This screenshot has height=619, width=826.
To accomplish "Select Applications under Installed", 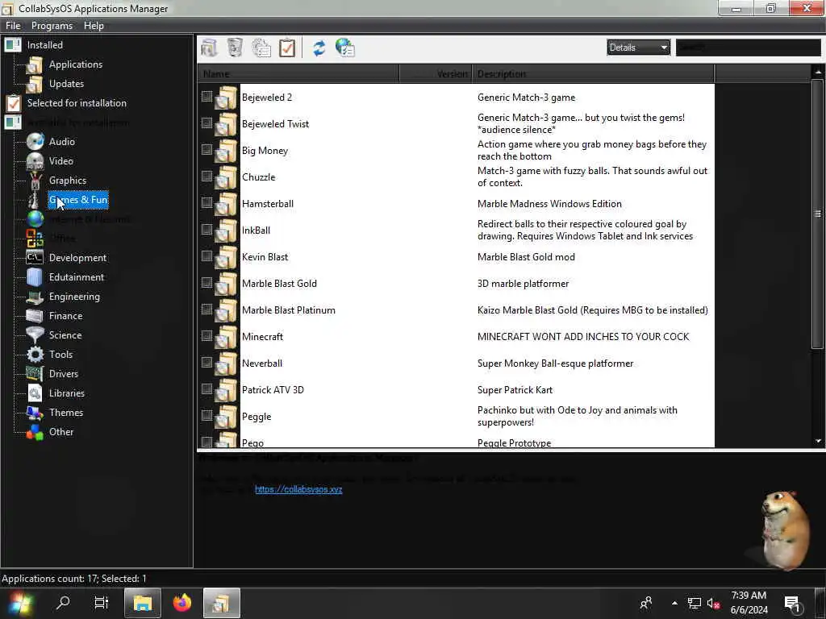I will [x=76, y=64].
